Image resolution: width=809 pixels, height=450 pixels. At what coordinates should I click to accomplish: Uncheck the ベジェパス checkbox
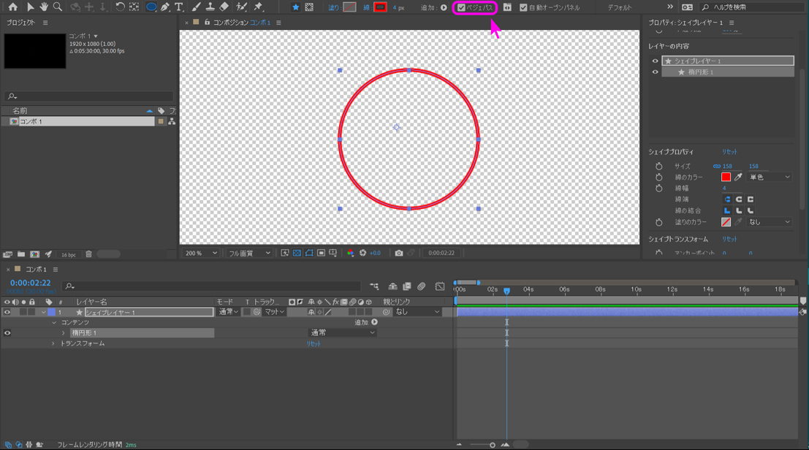461,7
